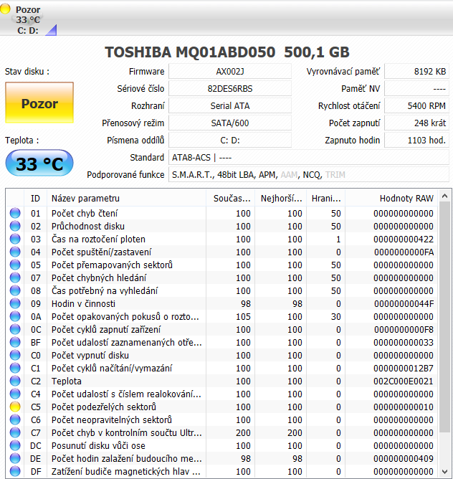Click the Firmware field AX002J

click(230, 71)
